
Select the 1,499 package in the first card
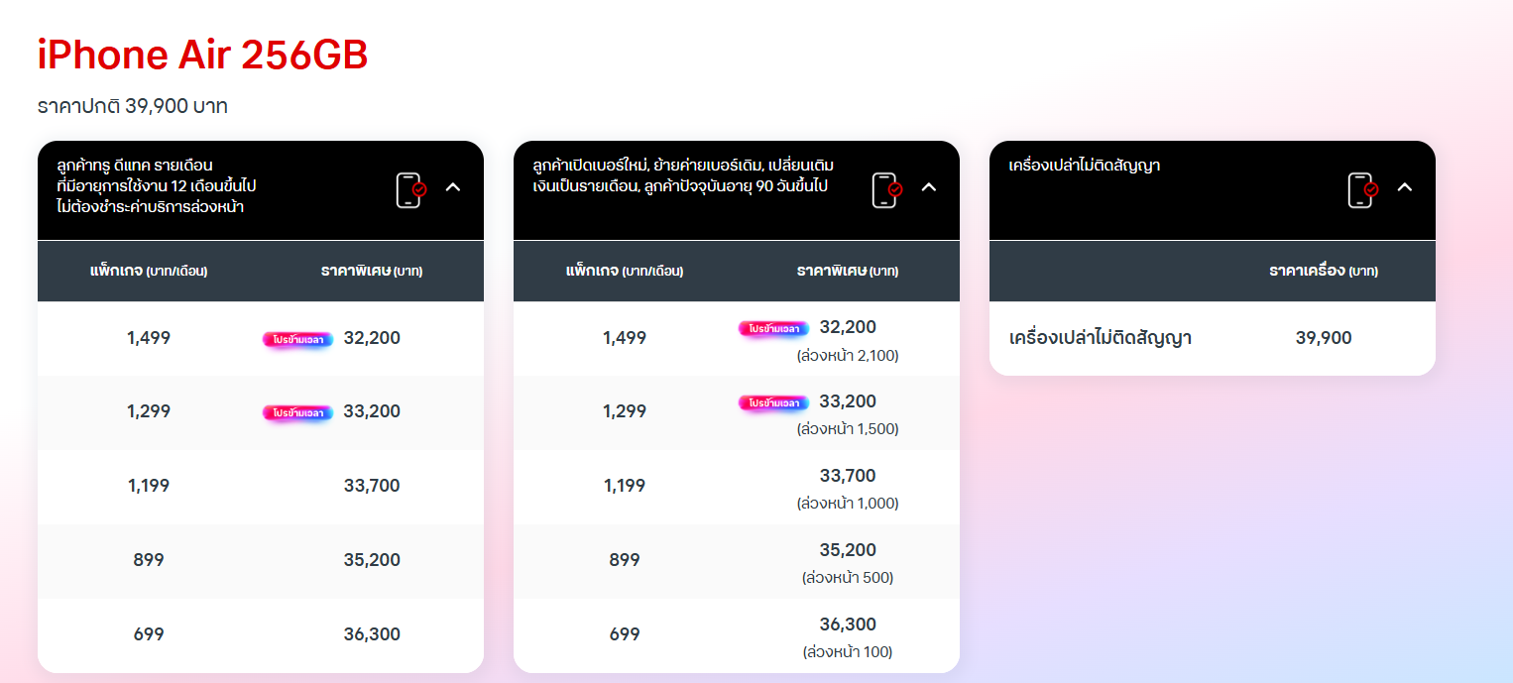click(149, 338)
